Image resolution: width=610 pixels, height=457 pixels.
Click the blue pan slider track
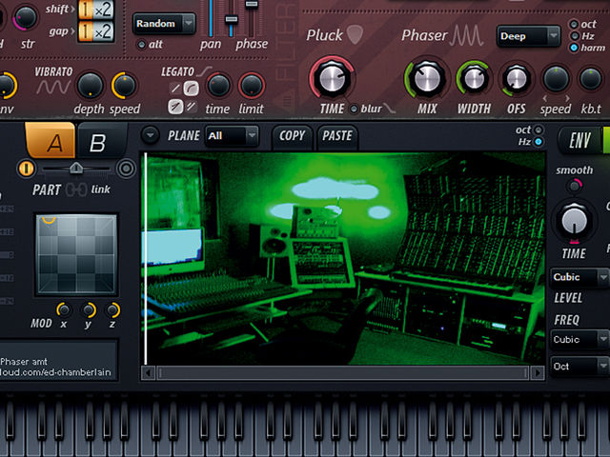point(211,17)
